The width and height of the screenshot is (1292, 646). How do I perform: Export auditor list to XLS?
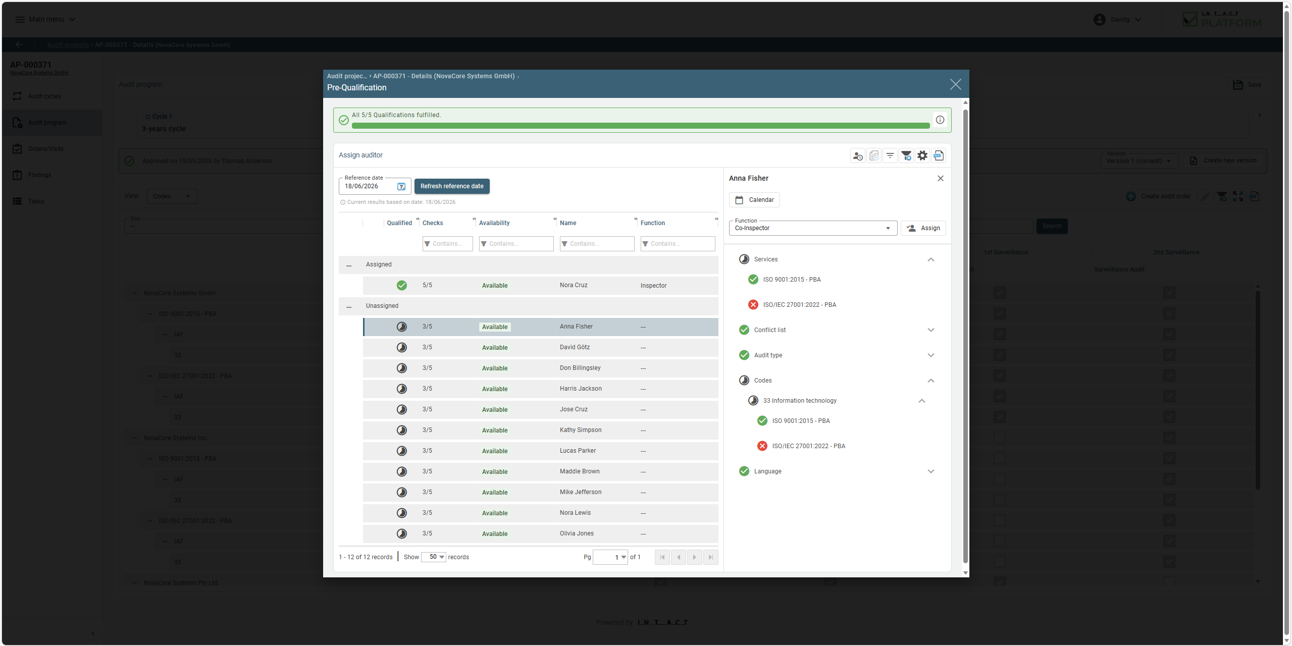939,155
